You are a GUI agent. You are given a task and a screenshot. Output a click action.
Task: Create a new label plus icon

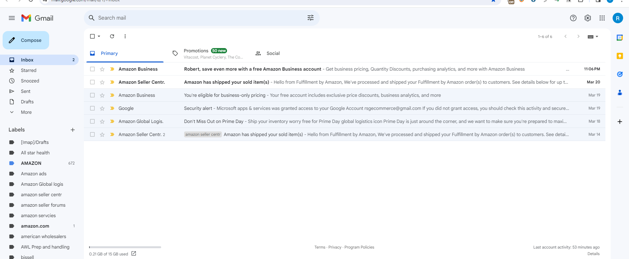73,130
